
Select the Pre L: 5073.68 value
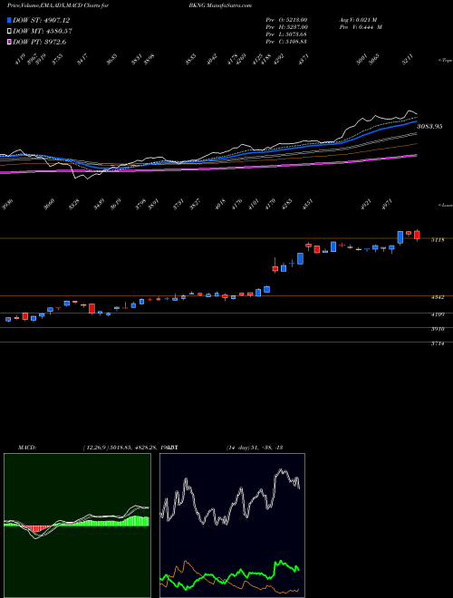(286, 34)
